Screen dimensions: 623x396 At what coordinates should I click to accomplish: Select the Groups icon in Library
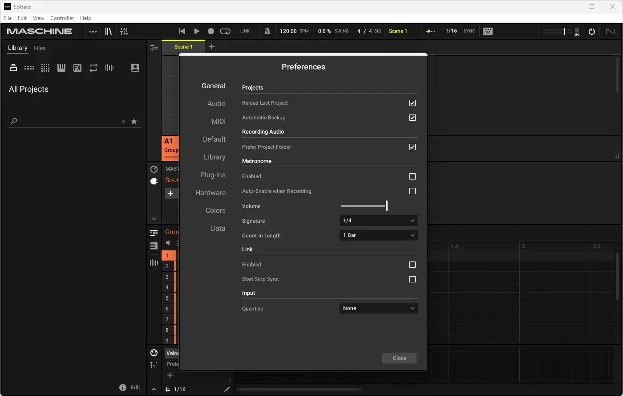pyautogui.click(x=29, y=68)
